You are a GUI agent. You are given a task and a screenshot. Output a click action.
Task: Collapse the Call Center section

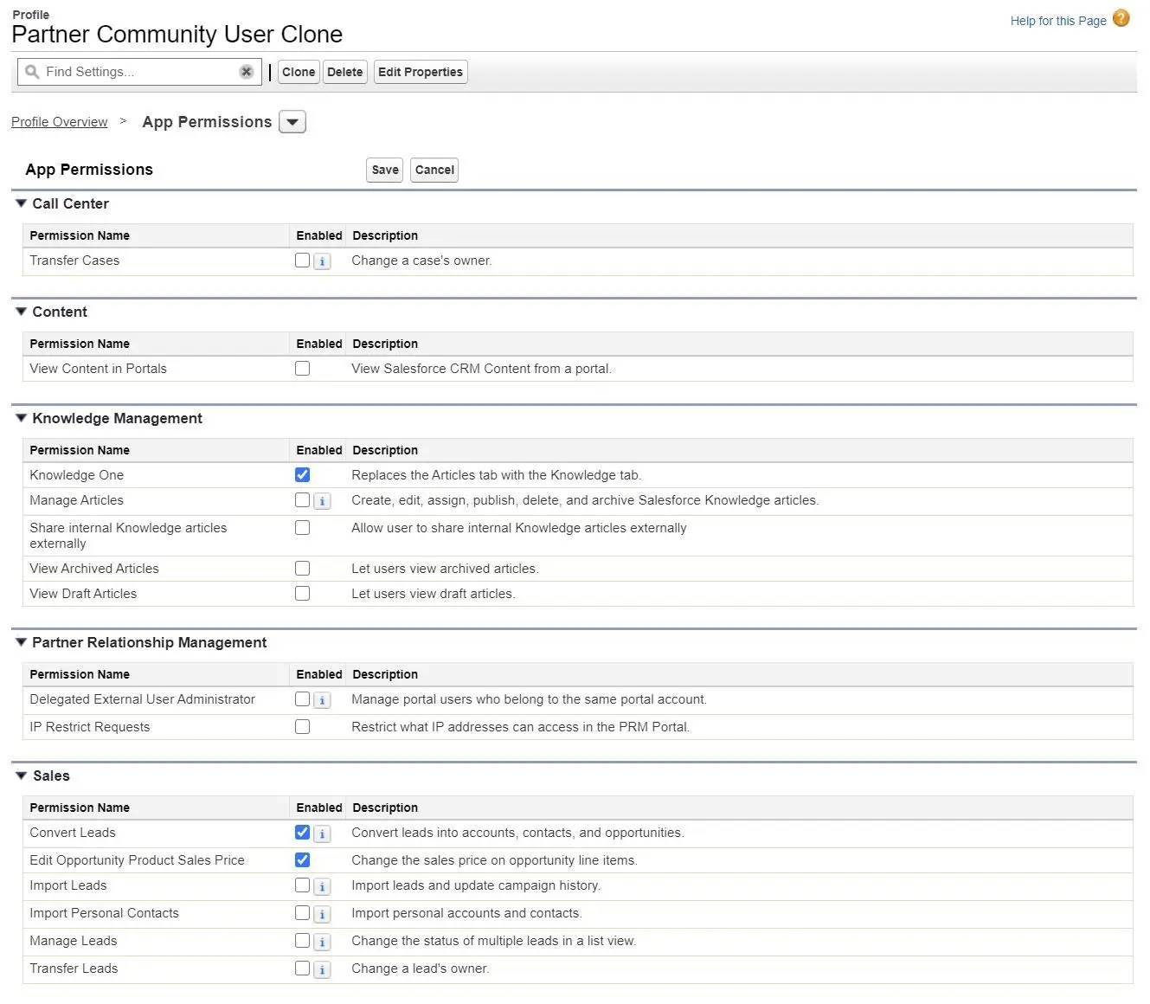point(22,203)
